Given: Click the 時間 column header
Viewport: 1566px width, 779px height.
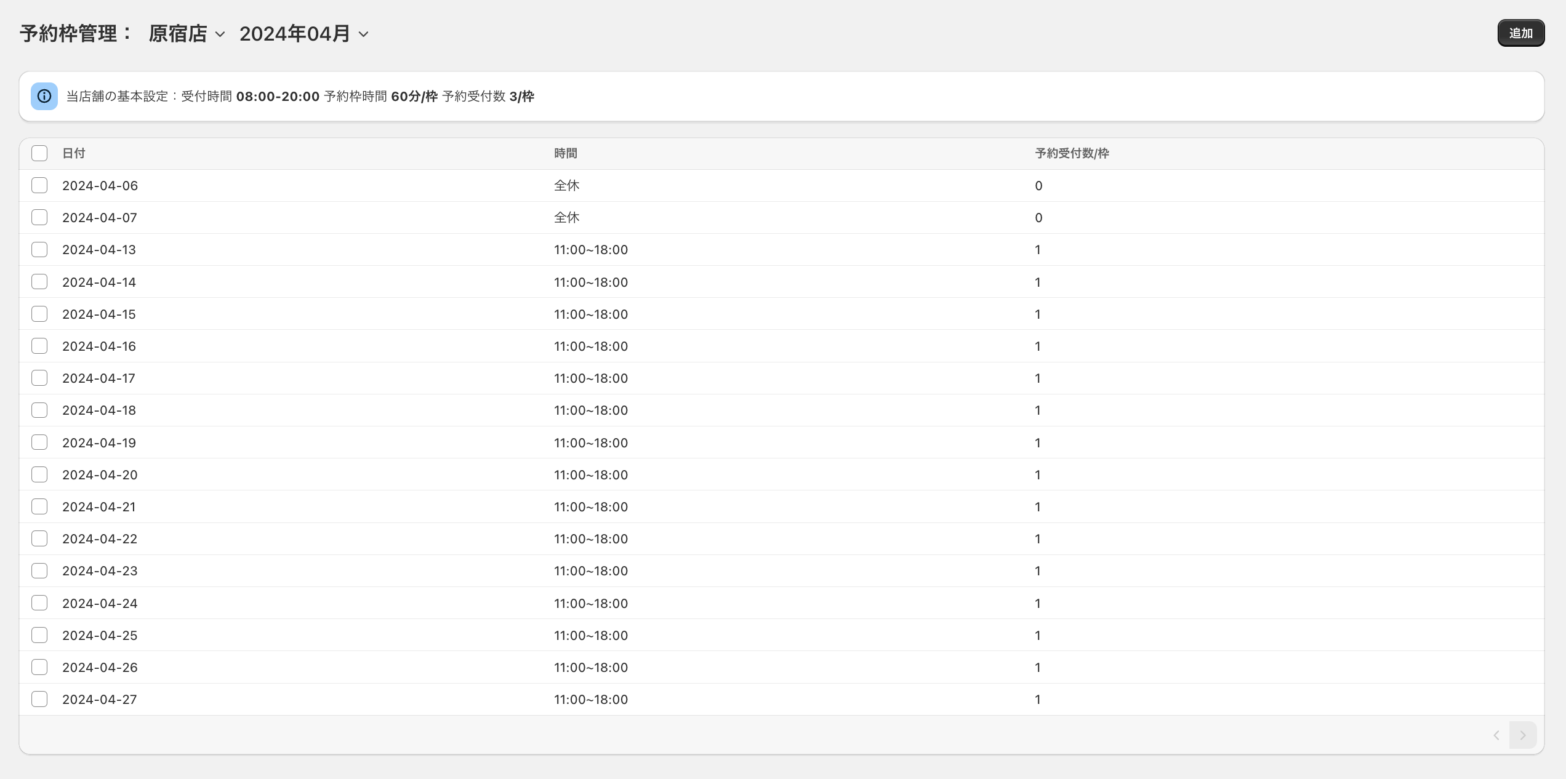Looking at the screenshot, I should [565, 153].
